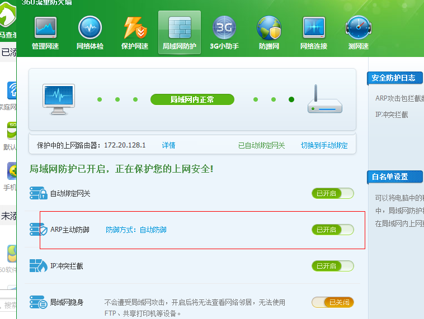Disable the ARP主动防御 switch
Viewport: 424px width, 319px height.
(332, 230)
